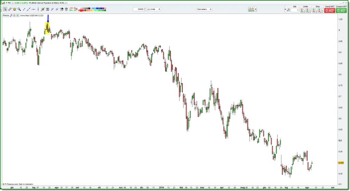Select the first blue crossed-lines tool
350x191 pixels.
tap(52, 9)
